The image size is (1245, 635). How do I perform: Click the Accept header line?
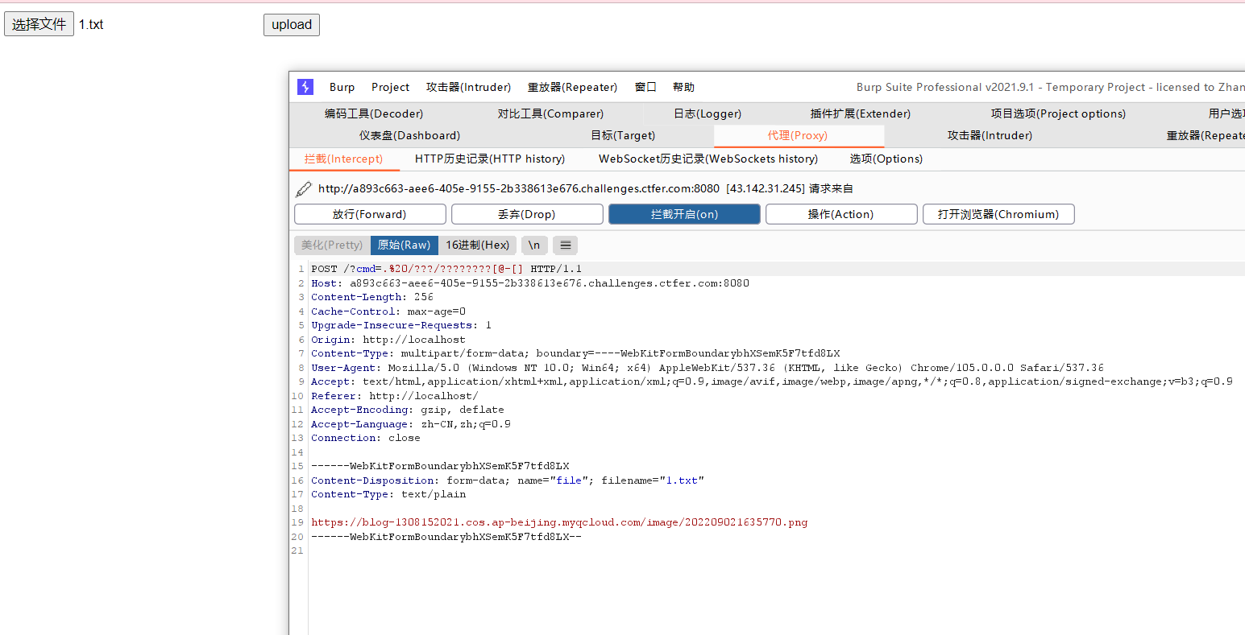(772, 381)
